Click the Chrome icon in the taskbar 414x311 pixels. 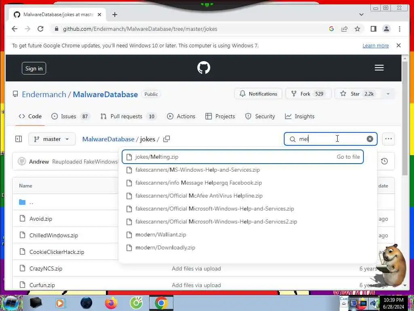coord(161,303)
